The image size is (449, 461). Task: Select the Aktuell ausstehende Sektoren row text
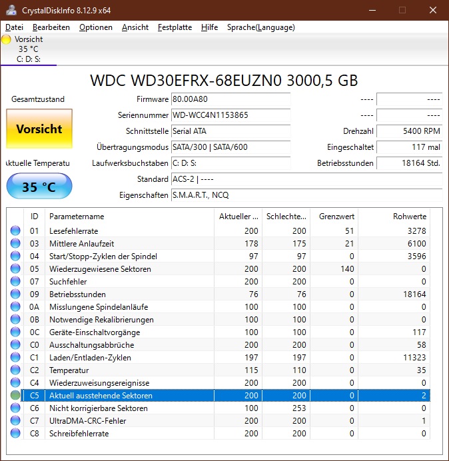point(101,396)
